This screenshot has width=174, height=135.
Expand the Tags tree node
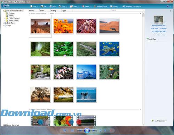click(3, 25)
